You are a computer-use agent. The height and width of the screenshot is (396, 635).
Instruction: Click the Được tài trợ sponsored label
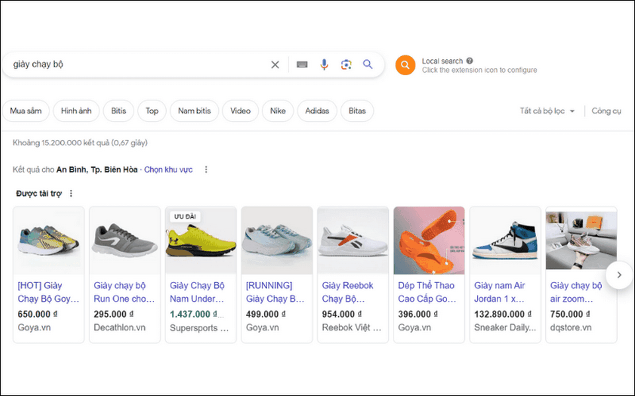point(39,193)
